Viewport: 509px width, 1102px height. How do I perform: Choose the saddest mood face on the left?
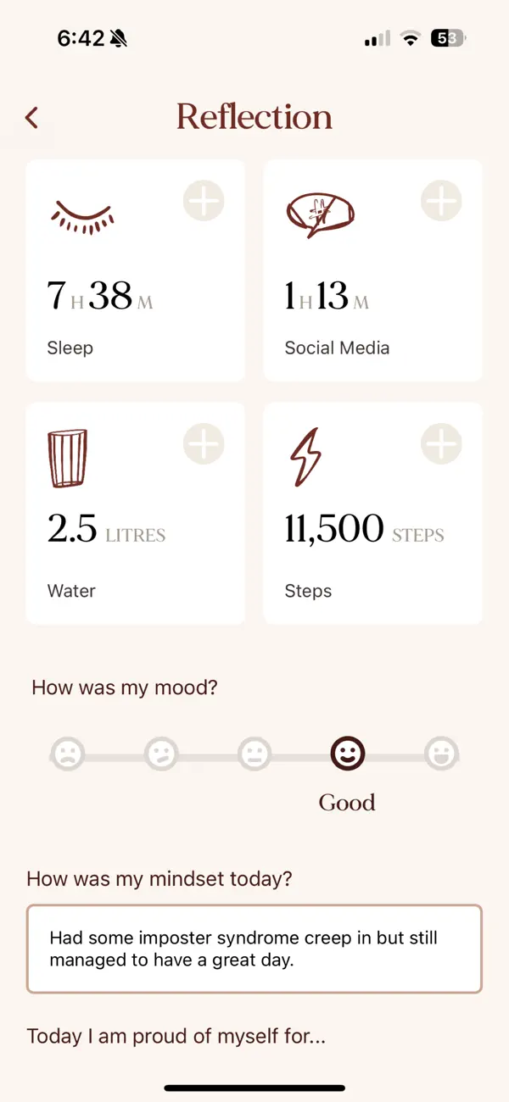click(x=68, y=754)
